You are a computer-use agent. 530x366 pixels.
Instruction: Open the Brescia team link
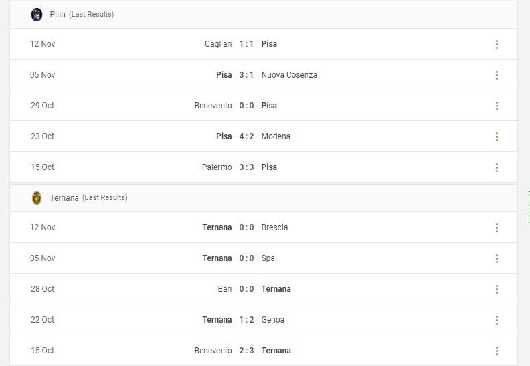[274, 227]
